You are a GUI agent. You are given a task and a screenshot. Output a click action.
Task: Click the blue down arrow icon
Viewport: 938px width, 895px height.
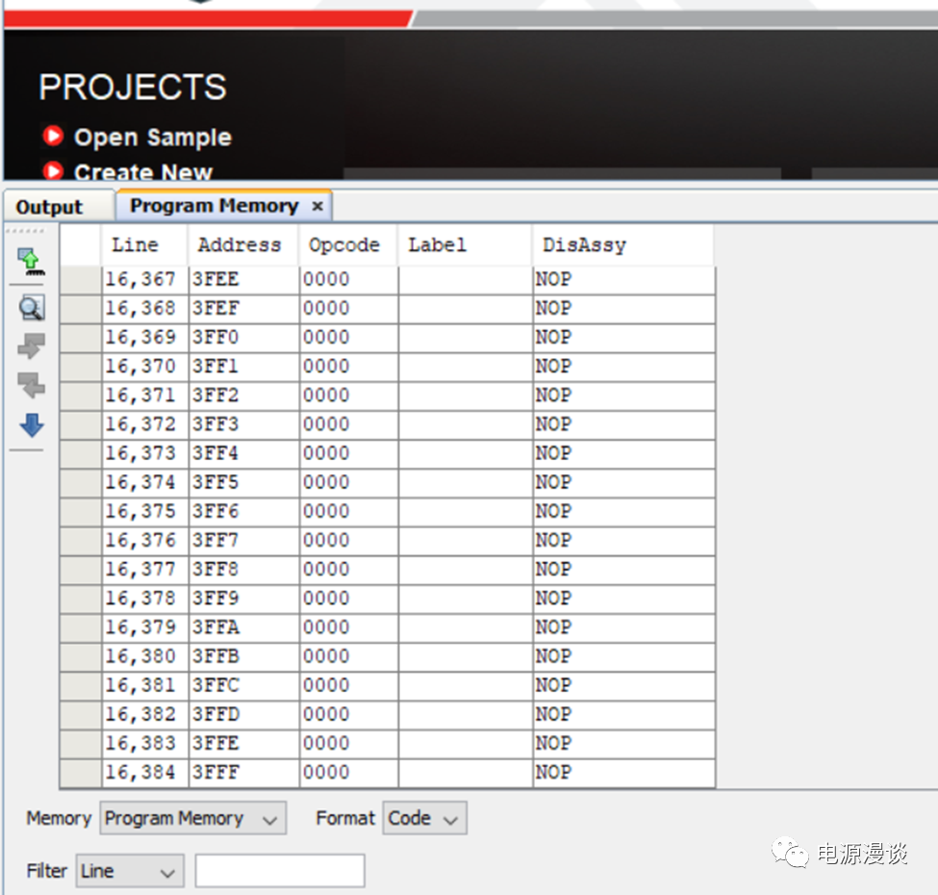click(x=32, y=424)
